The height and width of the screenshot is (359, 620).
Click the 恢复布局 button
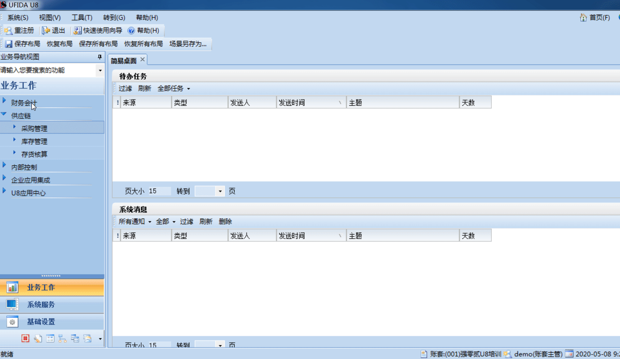[x=59, y=44]
